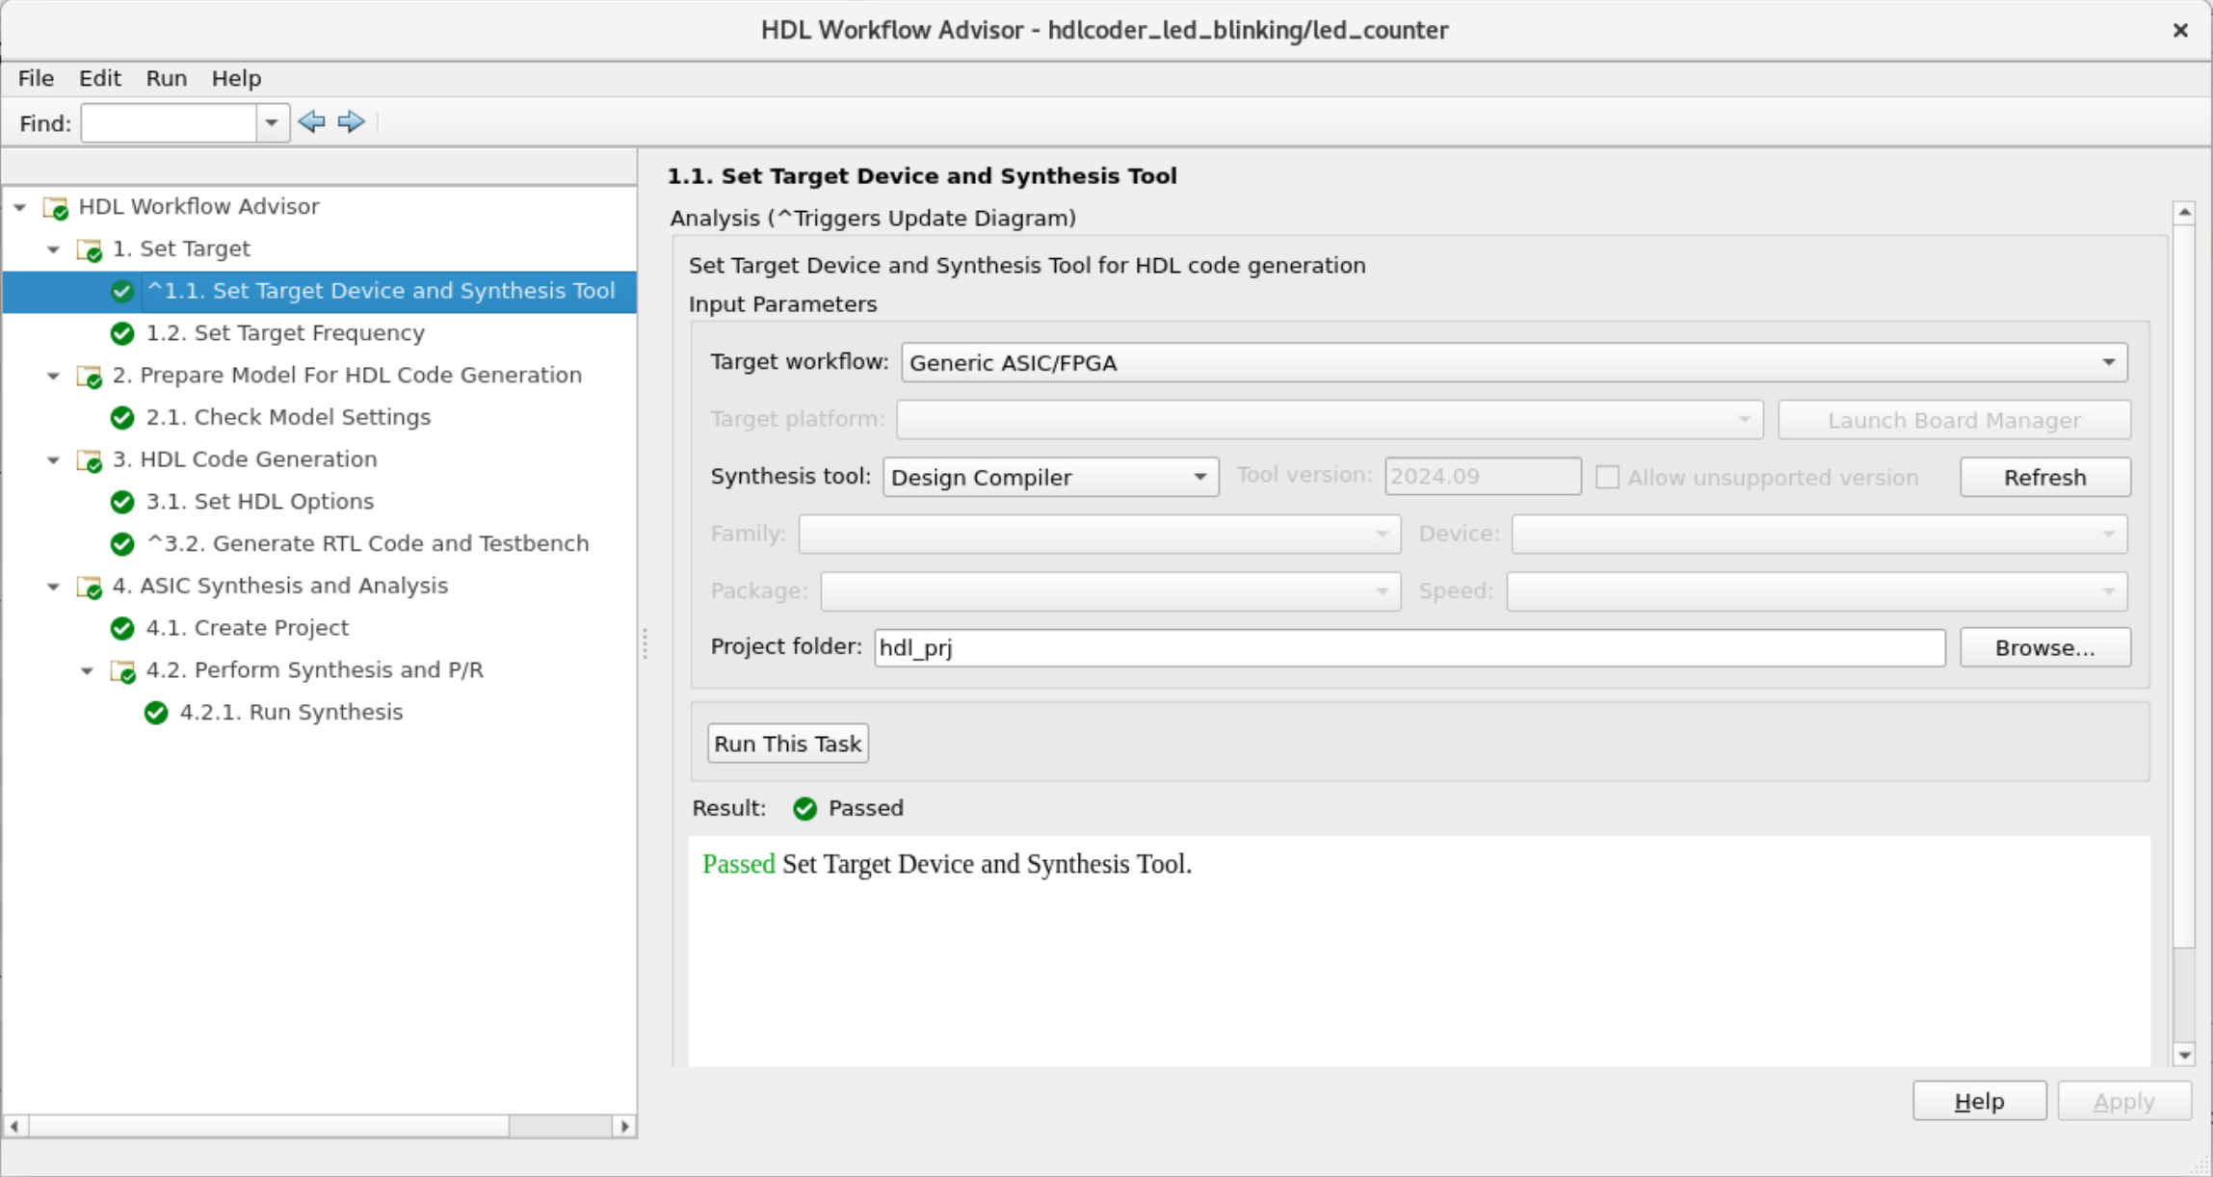This screenshot has height=1177, width=2213.
Task: Click the right pane vertical scrollbar
Action: coord(2184,586)
